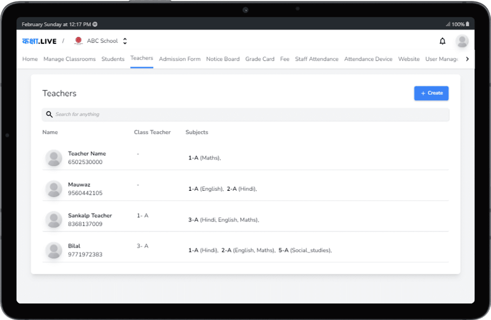This screenshot has height=320, width=491.
Task: Click the signal strength icon
Action: click(x=448, y=24)
